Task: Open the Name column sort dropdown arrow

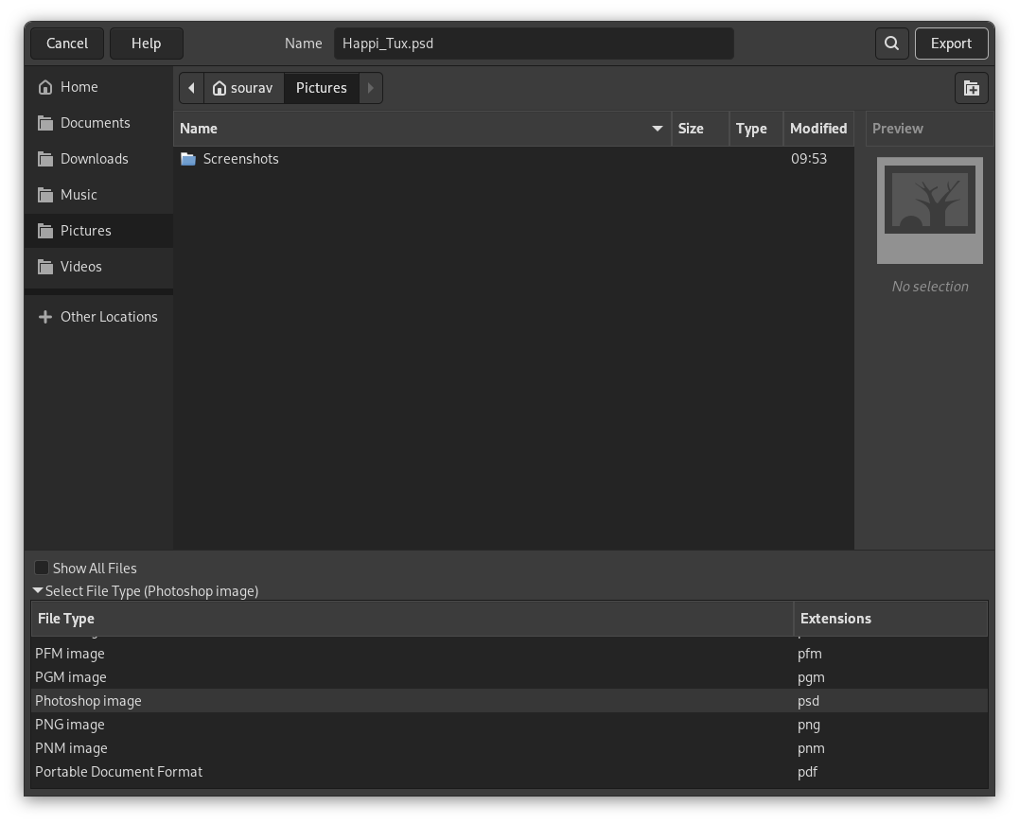Action: pyautogui.click(x=657, y=128)
